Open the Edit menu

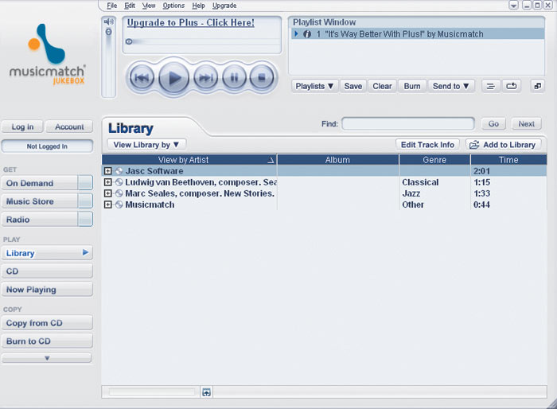coord(130,6)
